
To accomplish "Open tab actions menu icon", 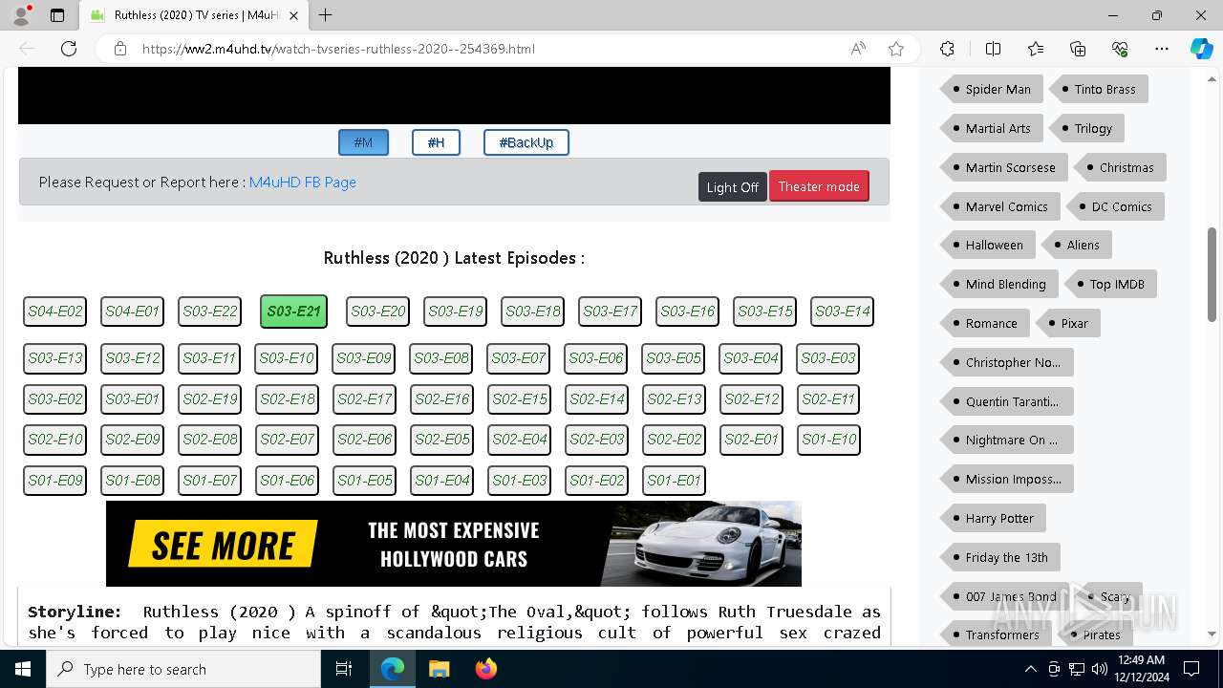I will coord(57,15).
